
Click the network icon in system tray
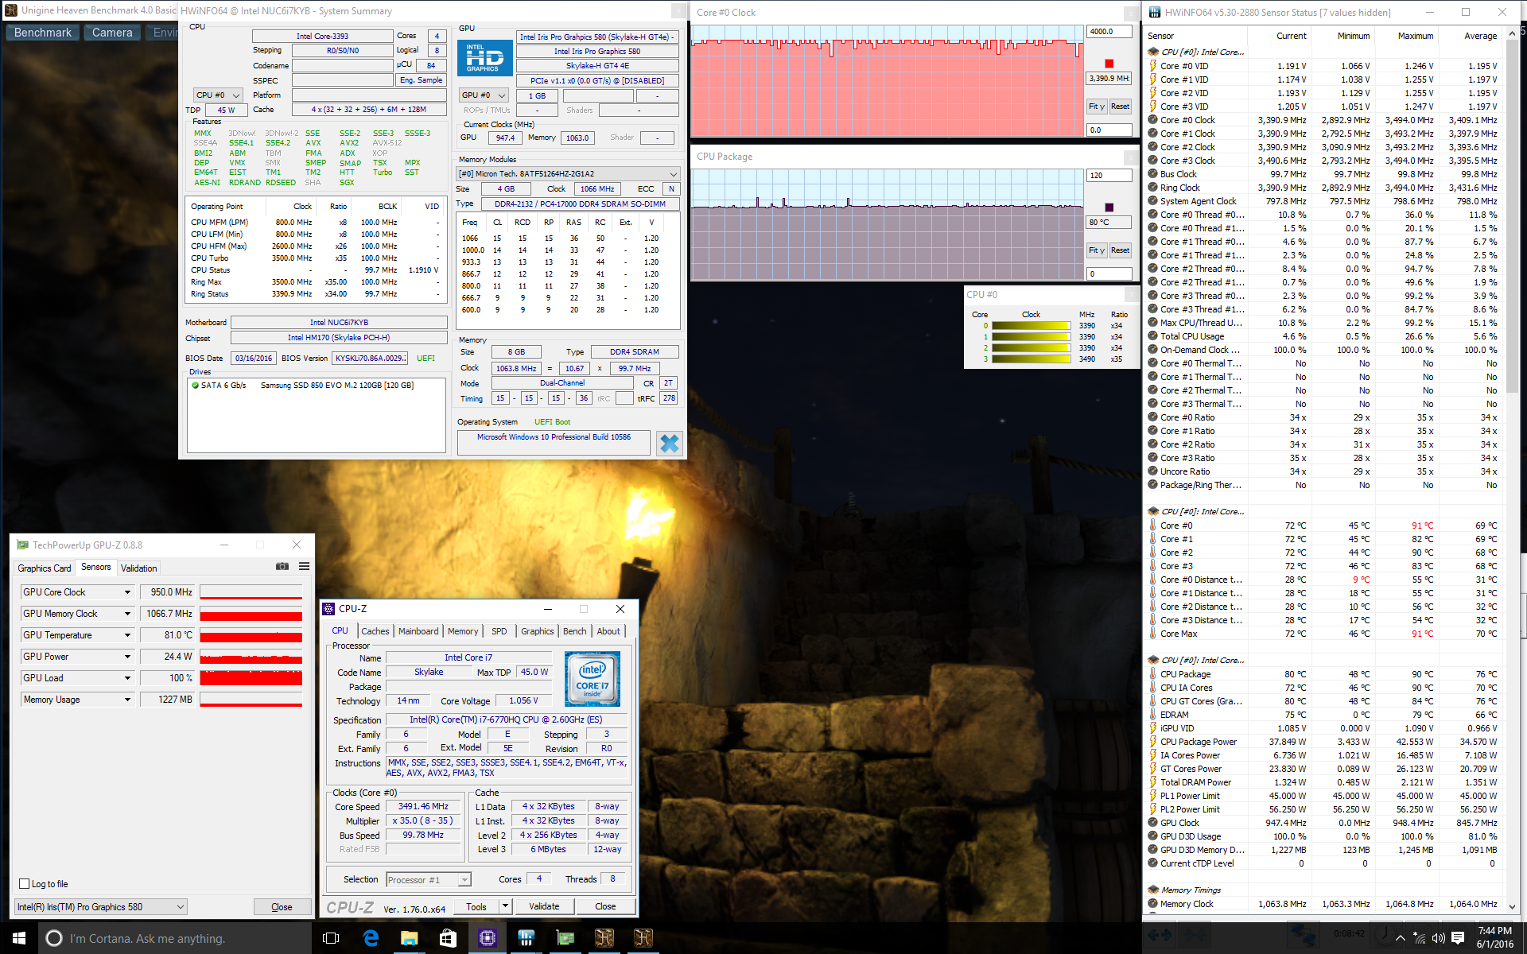point(1420,938)
